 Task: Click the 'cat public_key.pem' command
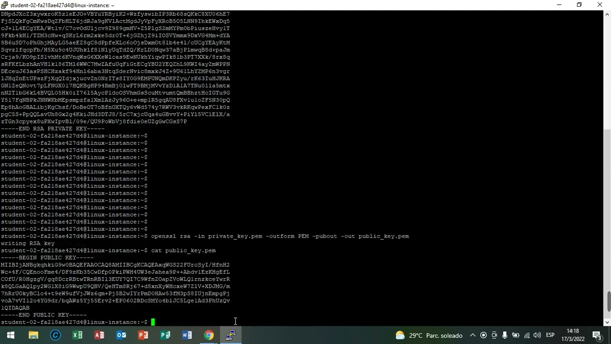pos(183,250)
